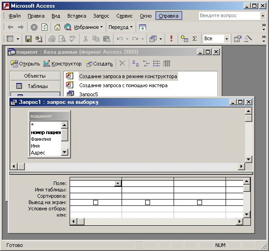This screenshot has height=251, width=269.
Task: Switch to List view in database window
Action: point(156,64)
